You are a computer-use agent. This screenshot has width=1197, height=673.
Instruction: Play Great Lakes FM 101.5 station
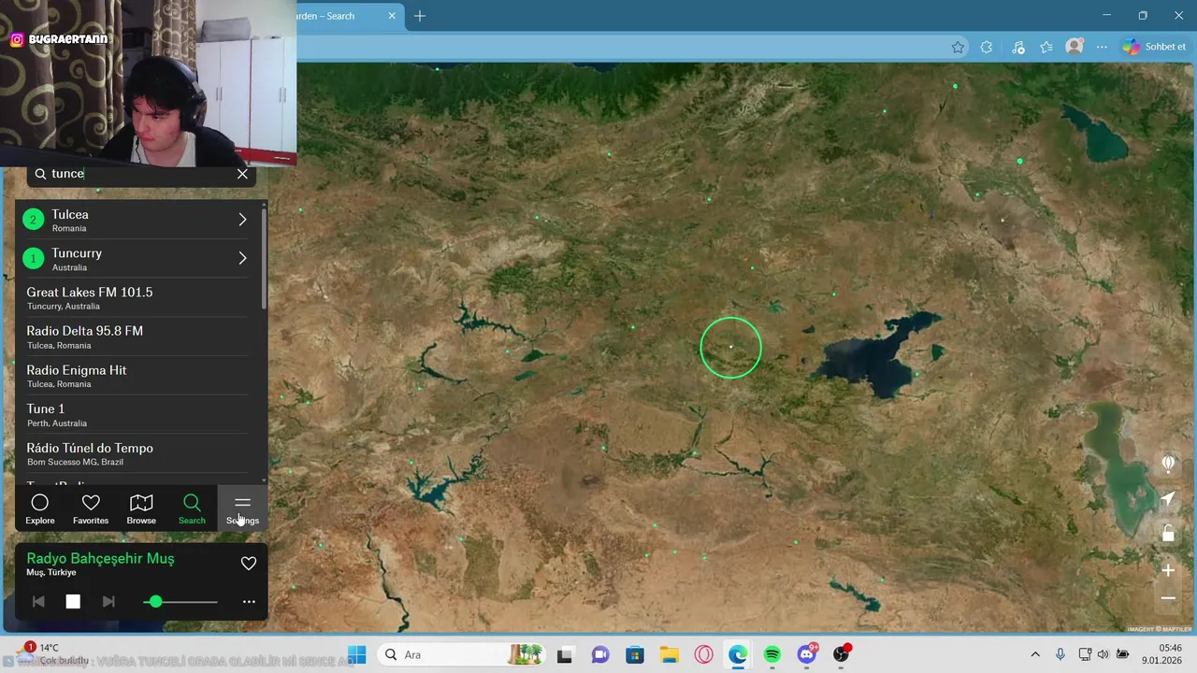pos(138,298)
